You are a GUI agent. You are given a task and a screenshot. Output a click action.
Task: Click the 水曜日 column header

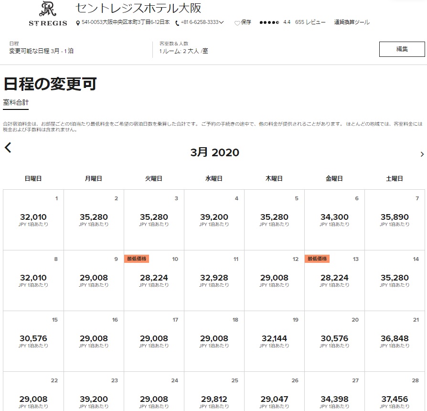click(x=214, y=179)
